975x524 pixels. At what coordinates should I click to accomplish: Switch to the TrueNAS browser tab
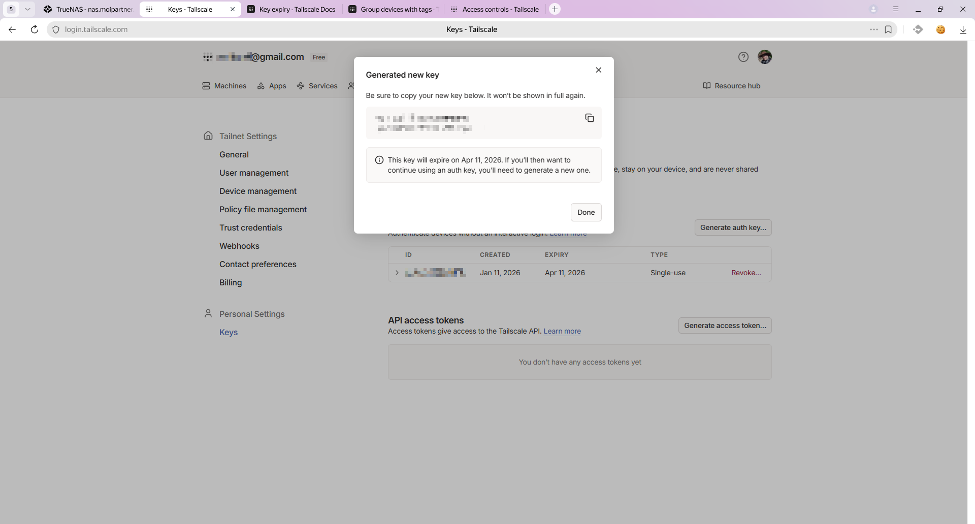point(88,9)
